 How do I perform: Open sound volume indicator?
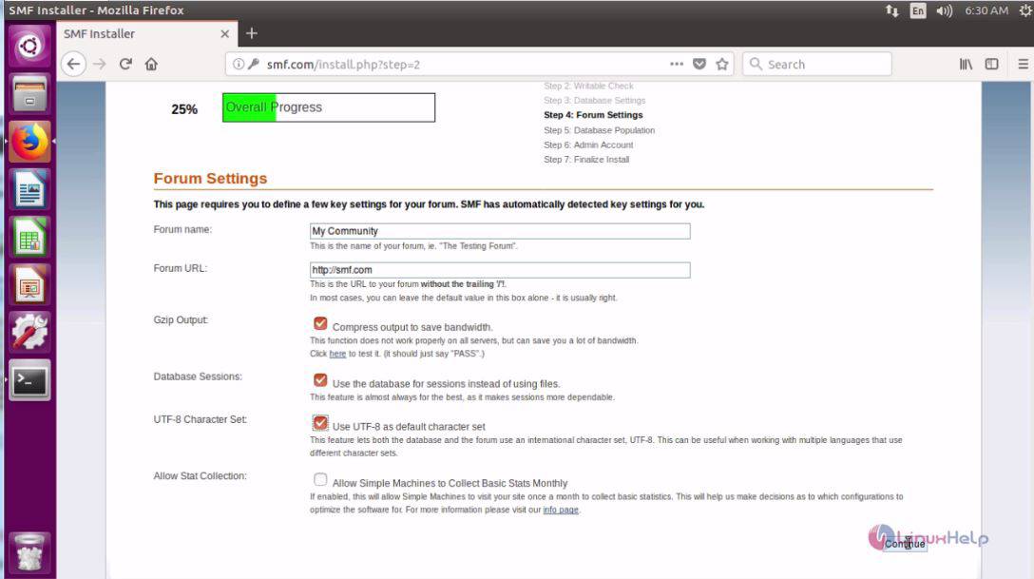[945, 10]
